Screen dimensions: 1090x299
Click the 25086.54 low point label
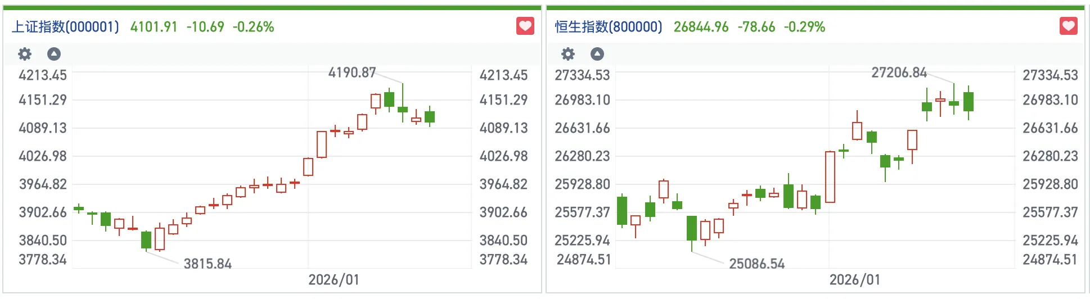point(756,264)
